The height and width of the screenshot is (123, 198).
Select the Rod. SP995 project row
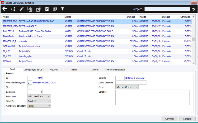tap(97, 31)
